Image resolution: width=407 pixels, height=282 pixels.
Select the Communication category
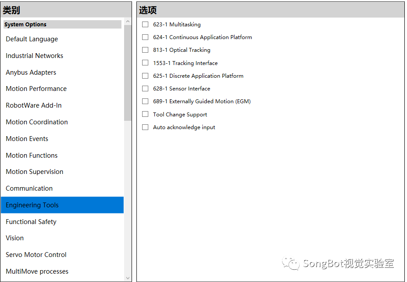coord(62,188)
